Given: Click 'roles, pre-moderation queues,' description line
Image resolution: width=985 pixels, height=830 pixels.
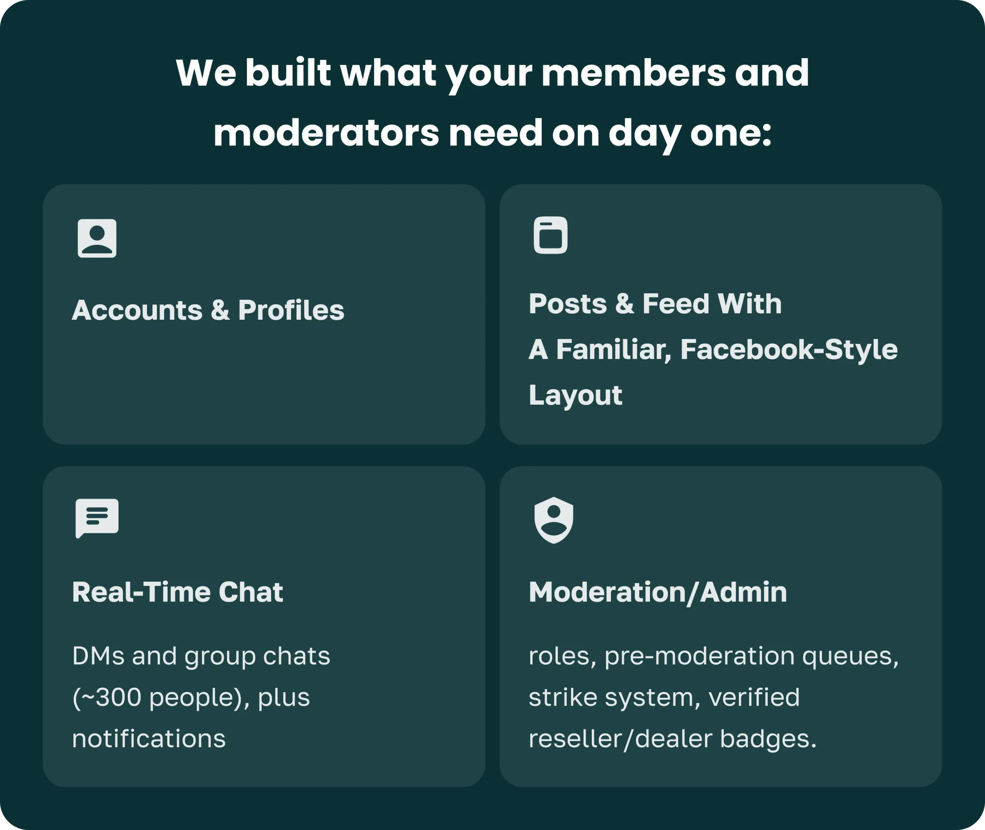Looking at the screenshot, I should 714,656.
